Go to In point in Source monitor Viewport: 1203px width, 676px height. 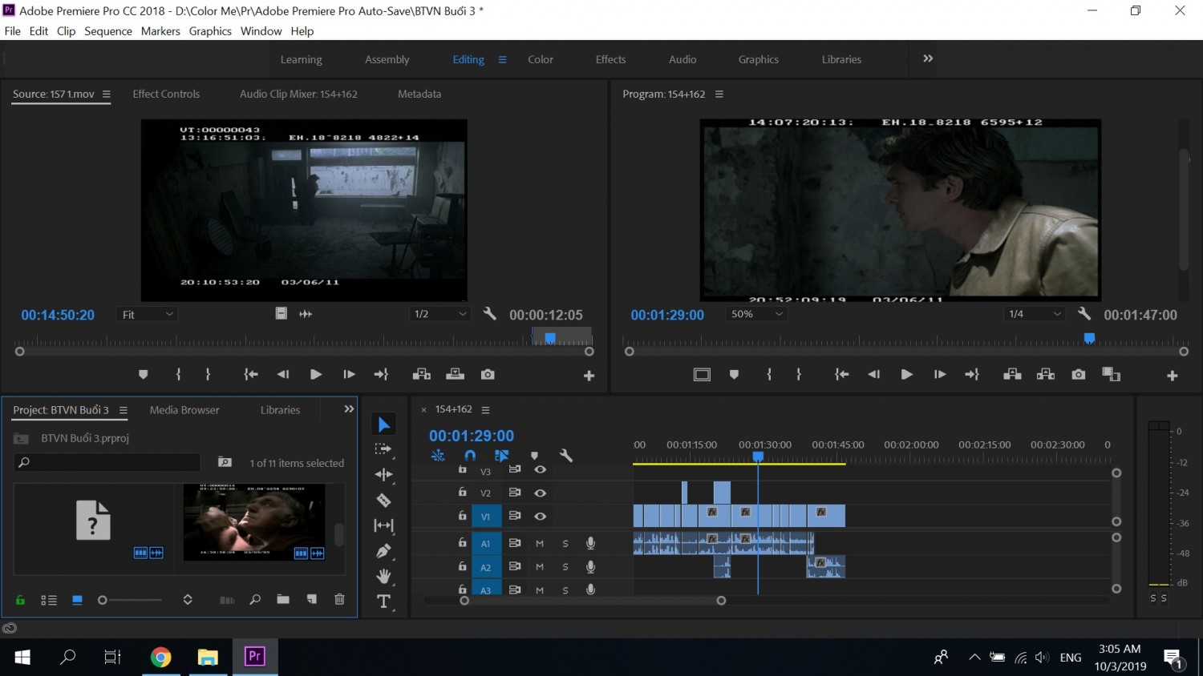(251, 374)
